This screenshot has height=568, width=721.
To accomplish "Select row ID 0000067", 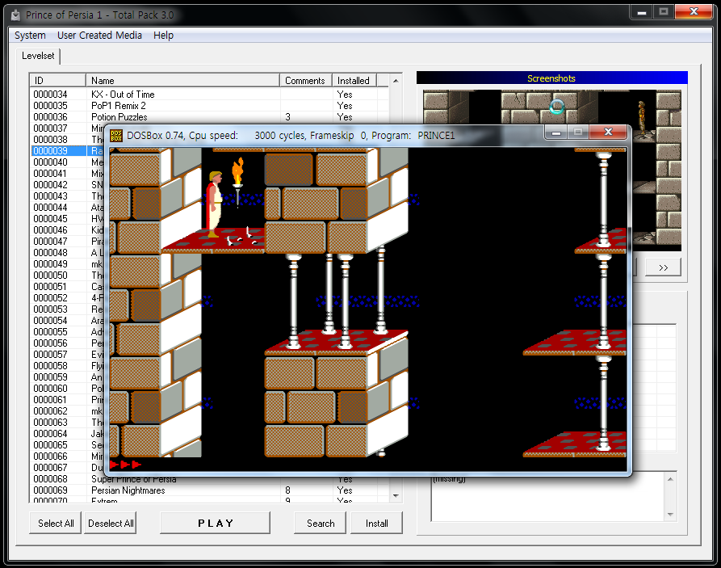I will point(50,468).
